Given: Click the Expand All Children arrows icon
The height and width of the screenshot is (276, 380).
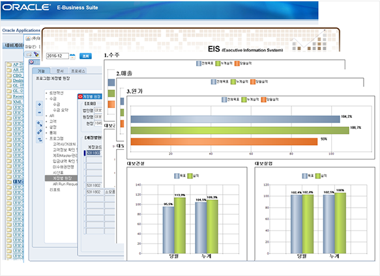Looking at the screenshot, I should click(x=40, y=124).
